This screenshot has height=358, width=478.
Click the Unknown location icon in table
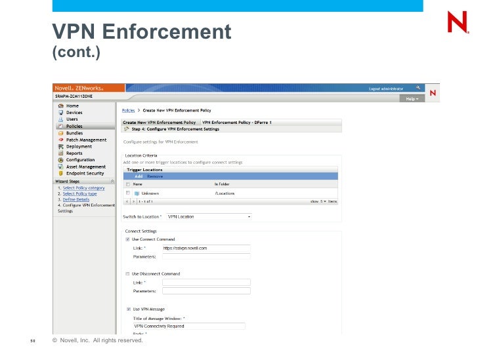point(137,193)
